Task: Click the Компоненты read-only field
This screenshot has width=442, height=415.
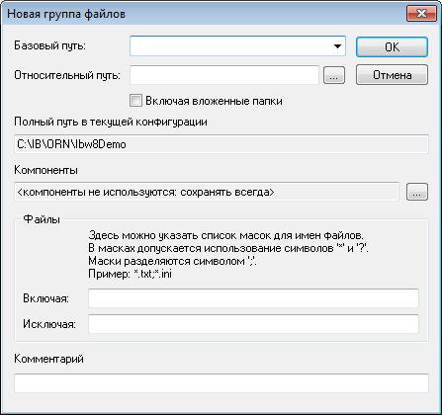Action: [207, 192]
